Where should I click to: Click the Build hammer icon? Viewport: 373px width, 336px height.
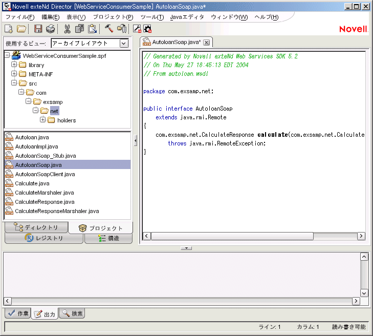[x=109, y=29]
